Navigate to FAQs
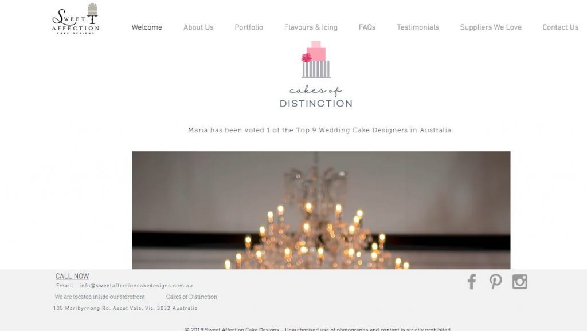The height and width of the screenshot is (331, 587). [367, 27]
